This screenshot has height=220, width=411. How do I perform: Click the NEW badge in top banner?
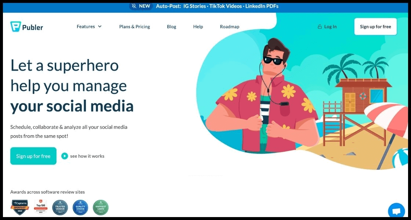click(x=141, y=6)
